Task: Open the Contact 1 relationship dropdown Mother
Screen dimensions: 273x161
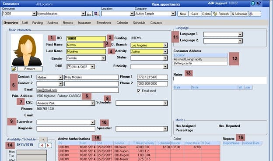Action: coord(60,77)
